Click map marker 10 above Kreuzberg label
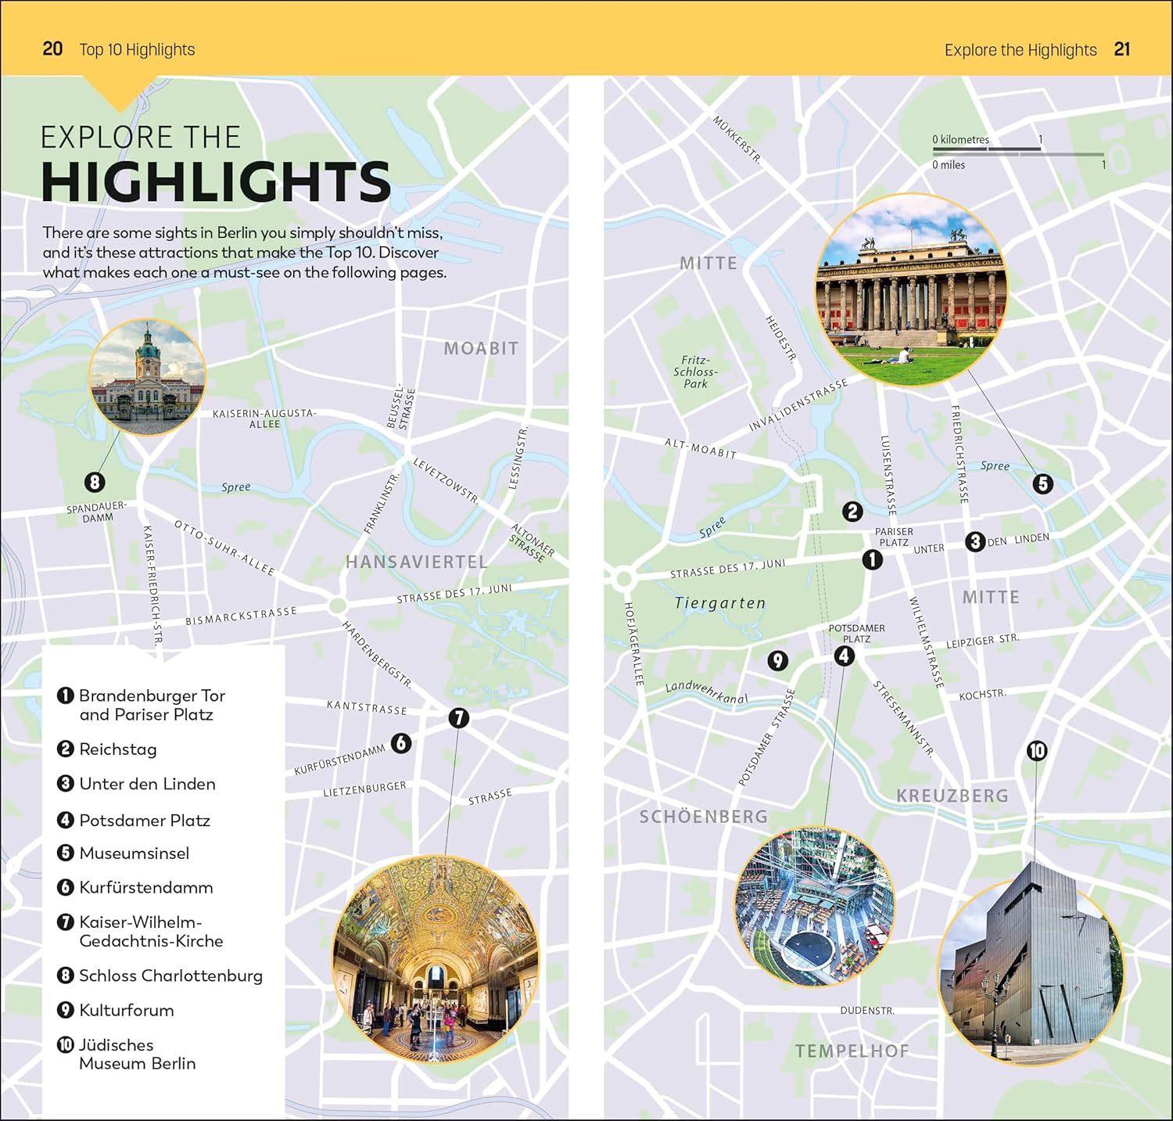This screenshot has height=1121, width=1173. click(1036, 751)
